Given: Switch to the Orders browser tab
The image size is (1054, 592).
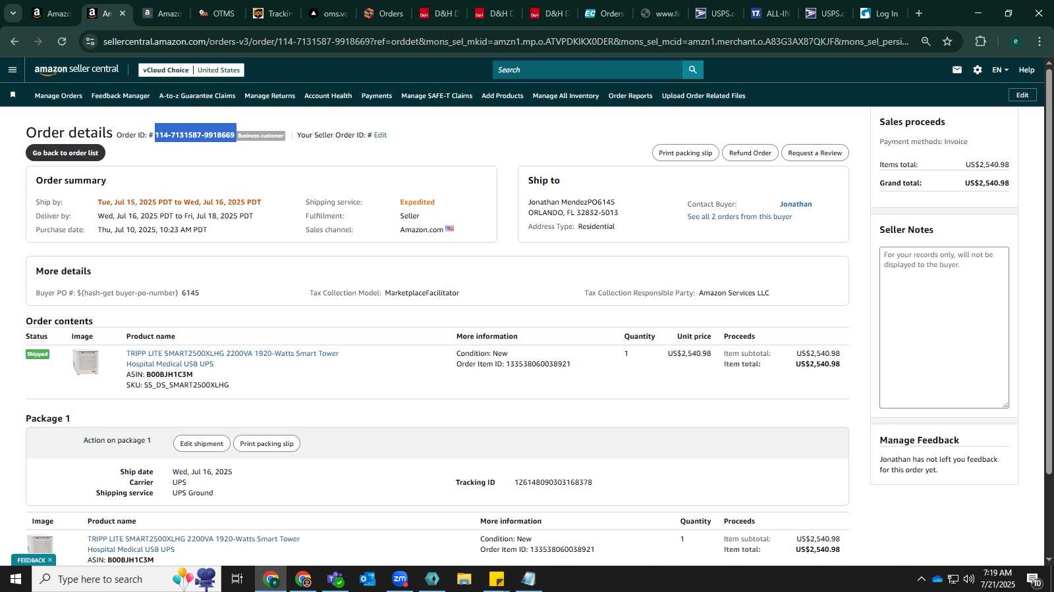Looking at the screenshot, I should click(384, 13).
